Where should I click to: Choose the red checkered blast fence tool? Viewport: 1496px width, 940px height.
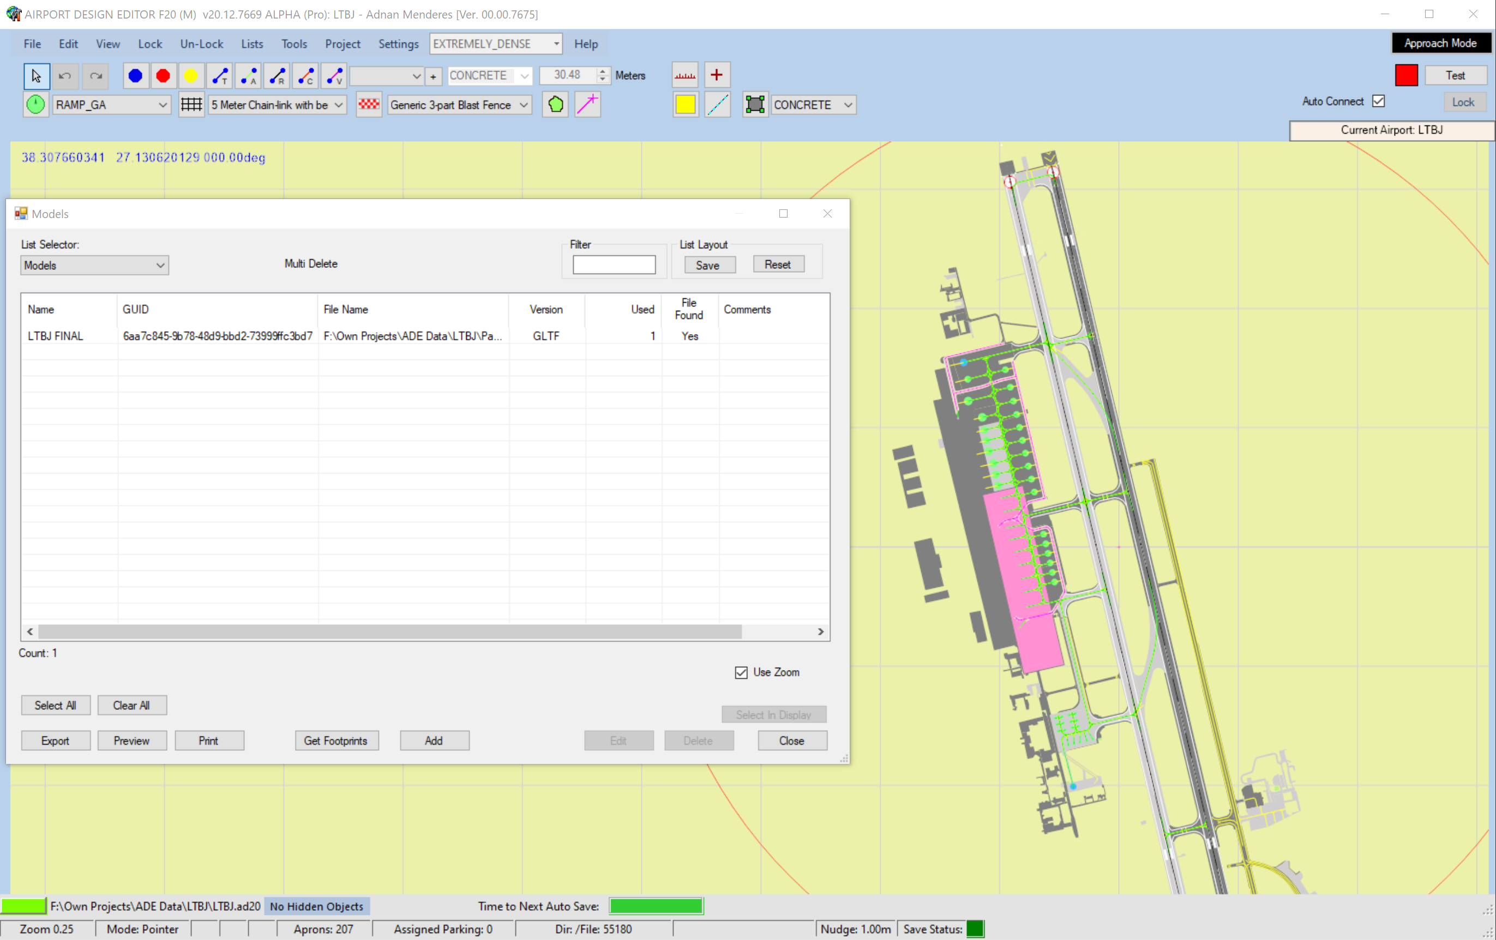[369, 104]
